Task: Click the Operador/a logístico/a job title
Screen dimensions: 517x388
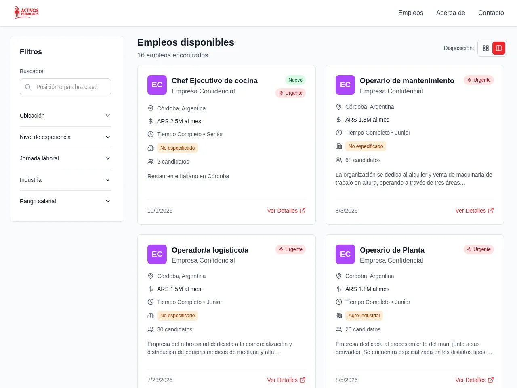Action: click(210, 250)
